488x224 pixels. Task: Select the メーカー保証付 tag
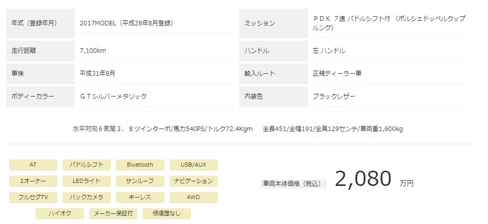click(113, 214)
